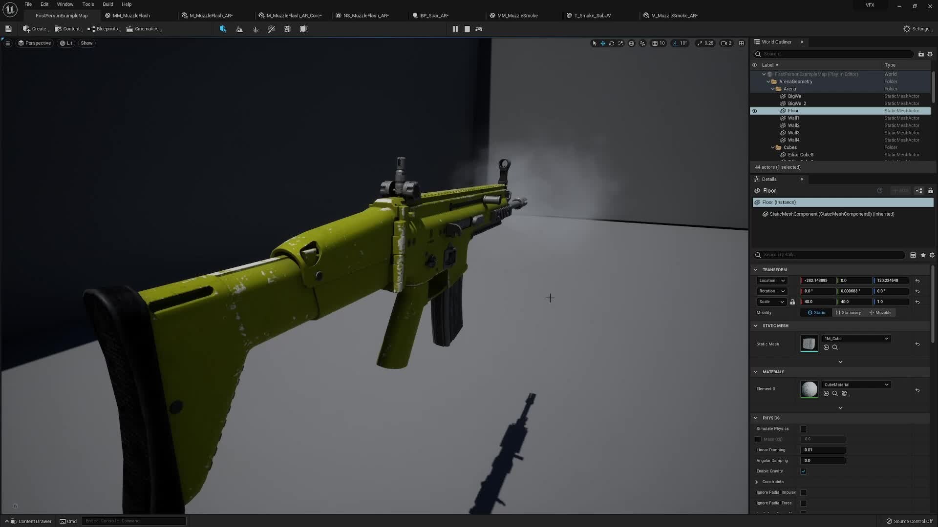The image size is (938, 527).
Task: Open Foliage mode from the toolbar
Action: click(x=256, y=29)
